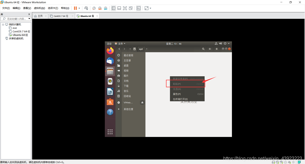Pause the virtual machine with the orange button
This screenshot has width=305, height=164.
point(75,8)
